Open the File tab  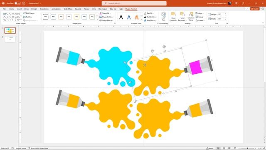coord(4,9)
